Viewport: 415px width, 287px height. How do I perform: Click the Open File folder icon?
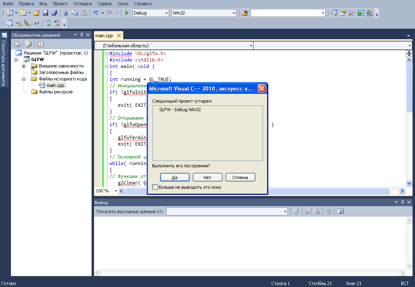click(x=36, y=13)
